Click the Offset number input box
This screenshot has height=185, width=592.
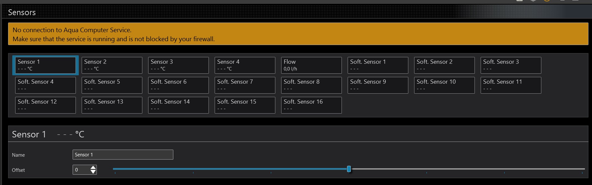click(x=81, y=170)
